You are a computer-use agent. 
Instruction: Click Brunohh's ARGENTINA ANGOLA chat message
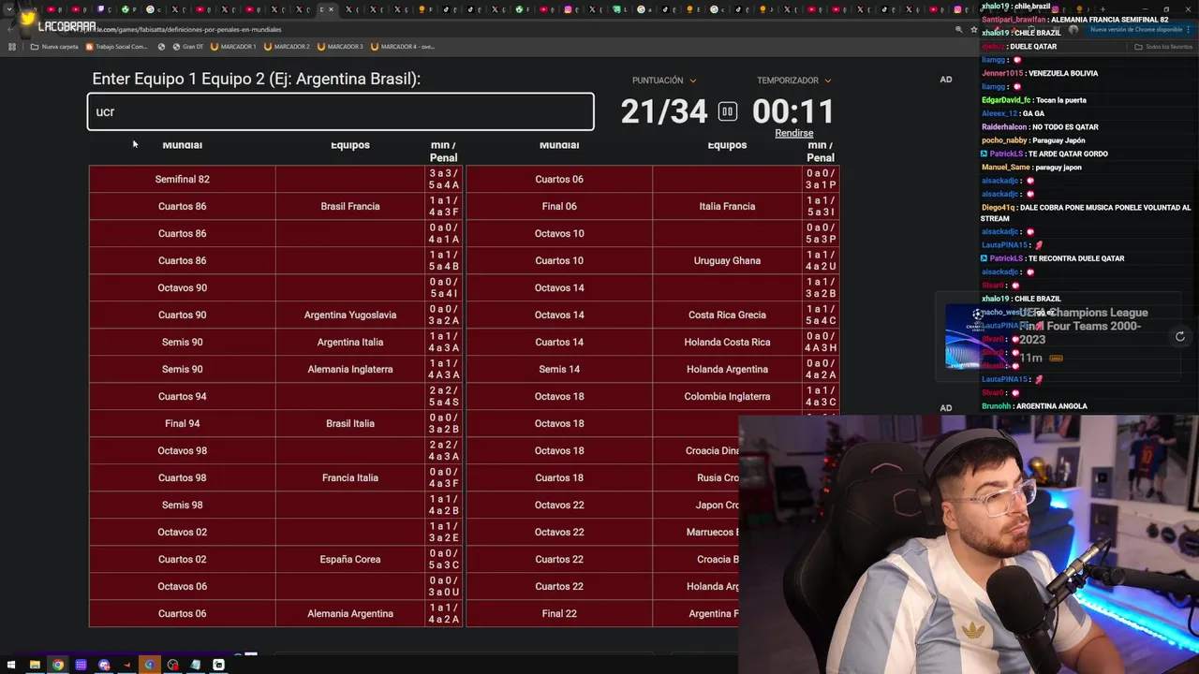[1034, 406]
